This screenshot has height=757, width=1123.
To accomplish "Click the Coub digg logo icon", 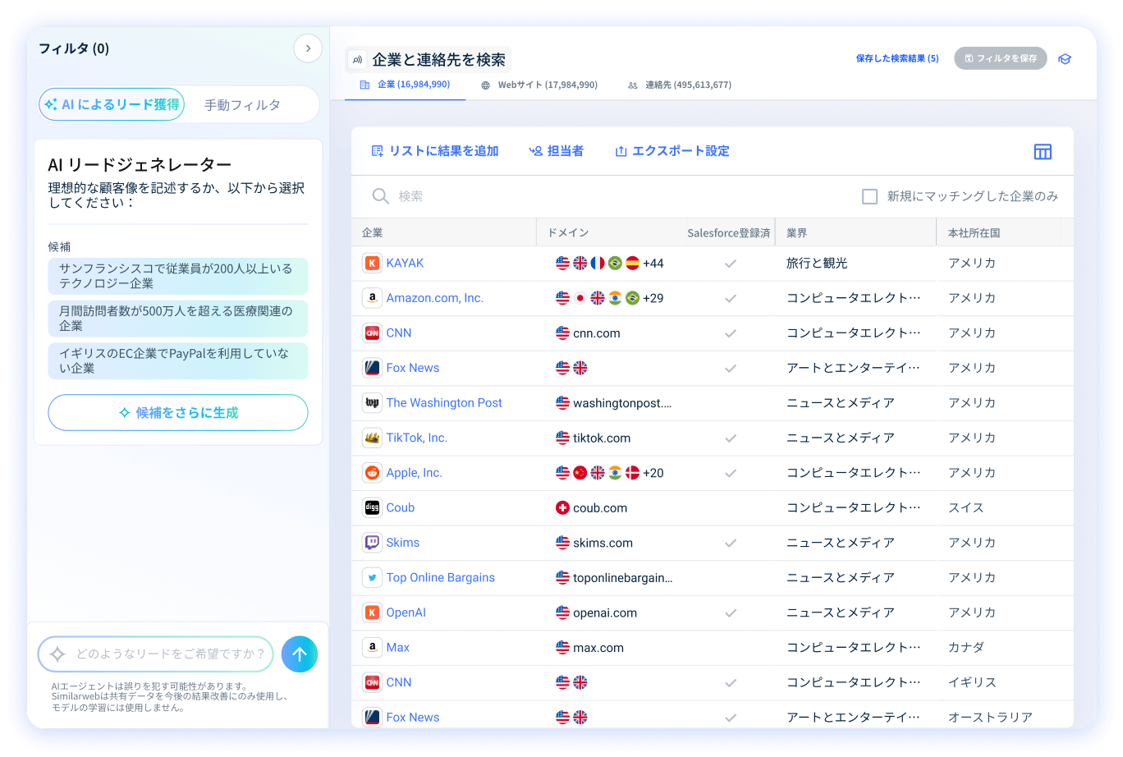I will [372, 507].
